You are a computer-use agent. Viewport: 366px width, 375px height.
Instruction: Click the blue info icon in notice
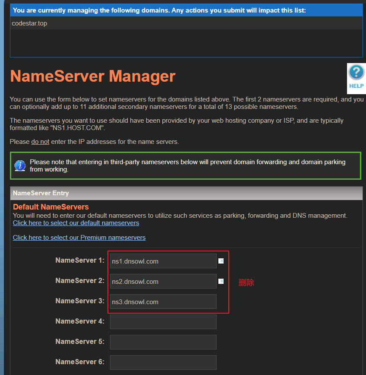coord(20,165)
